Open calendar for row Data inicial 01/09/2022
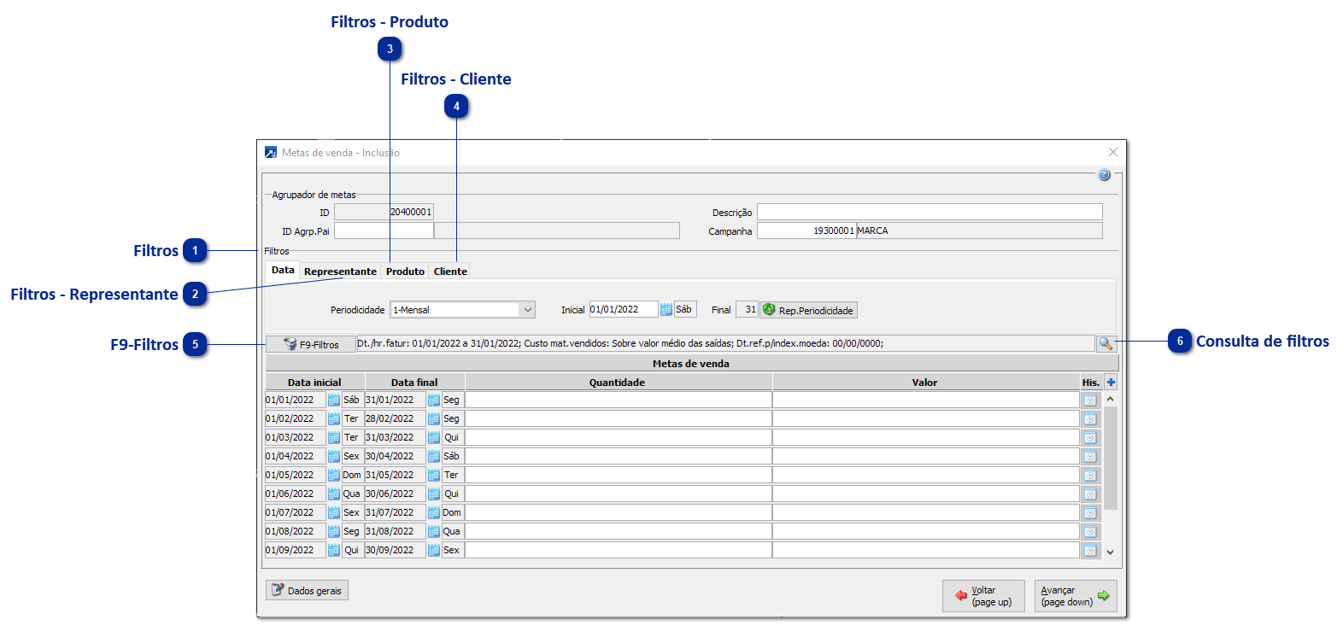 (x=334, y=550)
